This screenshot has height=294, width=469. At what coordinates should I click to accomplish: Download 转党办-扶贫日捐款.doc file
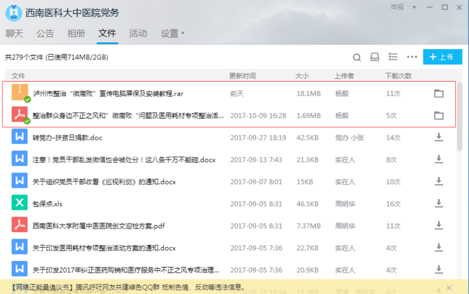tap(439, 137)
